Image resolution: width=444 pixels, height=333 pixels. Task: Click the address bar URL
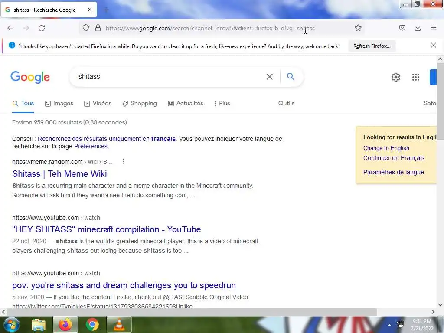point(210,28)
